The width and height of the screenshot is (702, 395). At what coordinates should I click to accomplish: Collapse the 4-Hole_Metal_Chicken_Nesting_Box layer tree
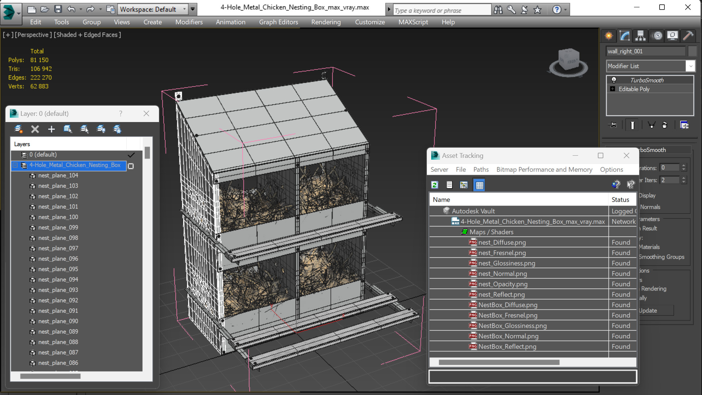click(15, 165)
